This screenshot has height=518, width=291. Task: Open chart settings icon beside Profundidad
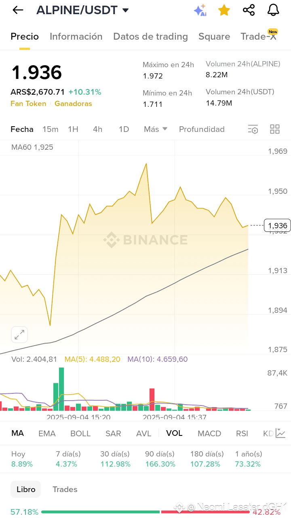[253, 129]
